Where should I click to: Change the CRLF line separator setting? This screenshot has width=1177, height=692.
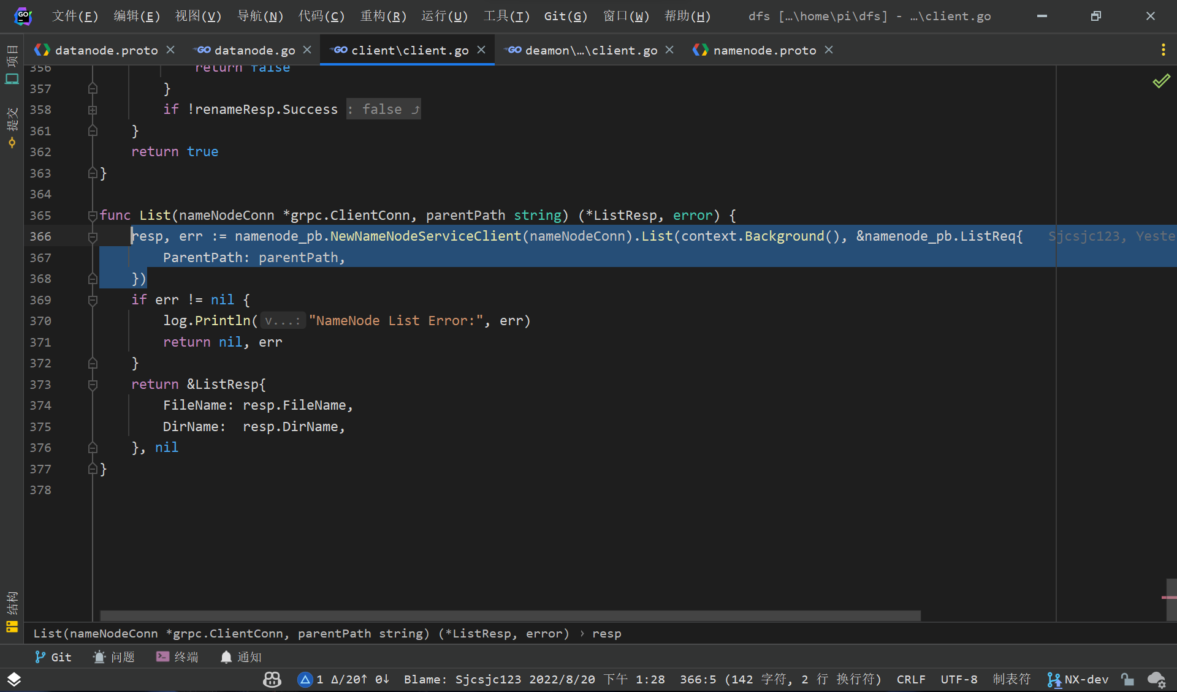point(911,679)
